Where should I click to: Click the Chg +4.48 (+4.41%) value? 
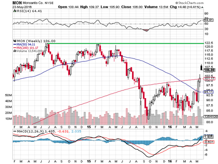[185, 7]
